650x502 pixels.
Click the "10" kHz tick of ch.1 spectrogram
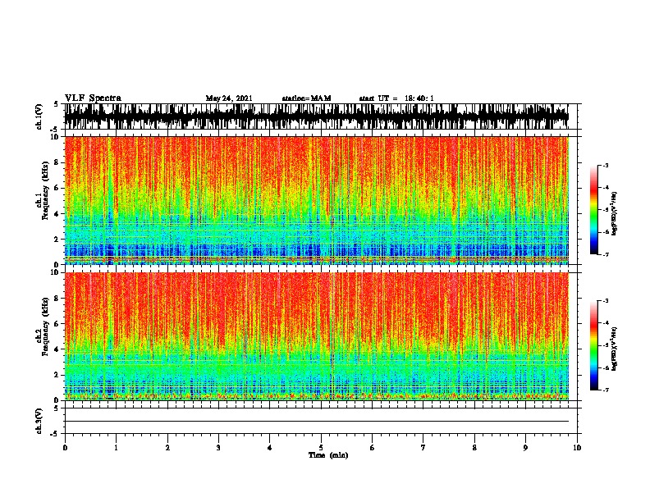coord(56,137)
